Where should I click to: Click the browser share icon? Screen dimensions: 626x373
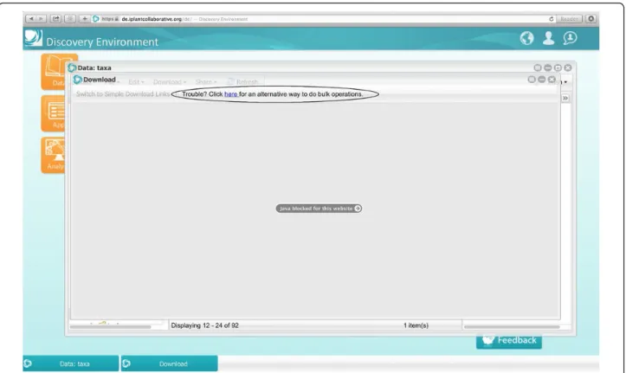(56, 19)
